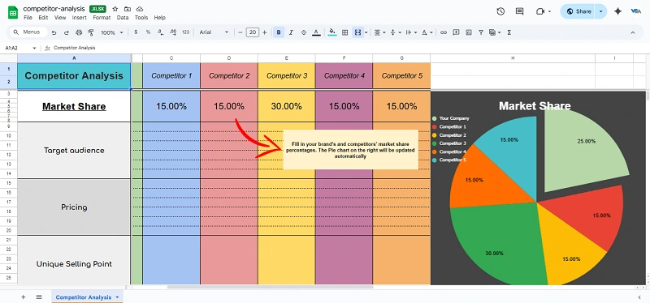Open the Gemini sparkle assistant
The image size is (650, 303).
click(x=617, y=11)
